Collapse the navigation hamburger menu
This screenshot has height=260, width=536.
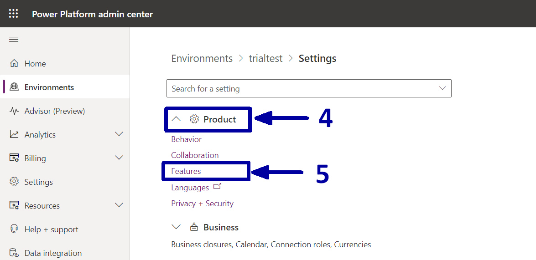14,40
